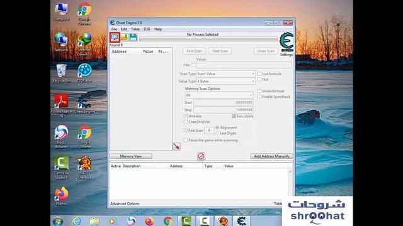Launch QQPlayer from the desktop
The height and width of the screenshot is (226, 403).
(84, 73)
